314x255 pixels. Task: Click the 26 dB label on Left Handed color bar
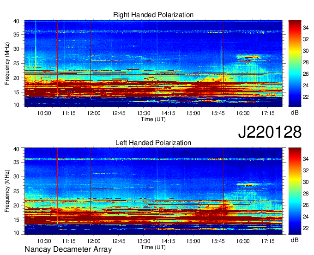[306, 205]
